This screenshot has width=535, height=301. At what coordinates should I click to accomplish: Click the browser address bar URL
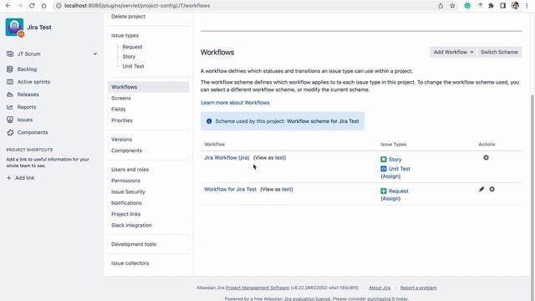click(x=137, y=6)
